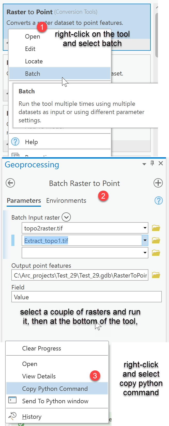169x426 pixels.
Task: Browse for a raster next to topo2raster.tif
Action: [x=156, y=228]
